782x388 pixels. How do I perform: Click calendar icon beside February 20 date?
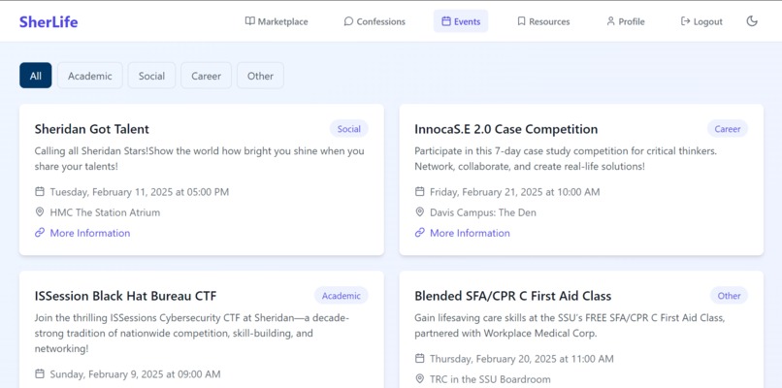pyautogui.click(x=420, y=358)
